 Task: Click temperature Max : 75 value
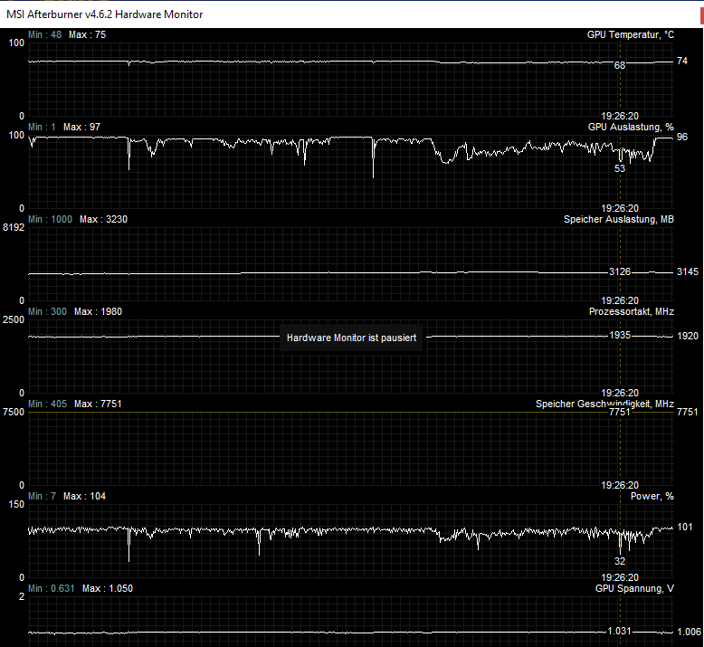(x=87, y=34)
